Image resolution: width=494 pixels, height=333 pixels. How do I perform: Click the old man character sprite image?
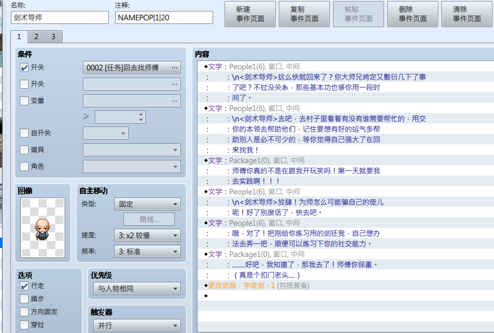pos(43,227)
